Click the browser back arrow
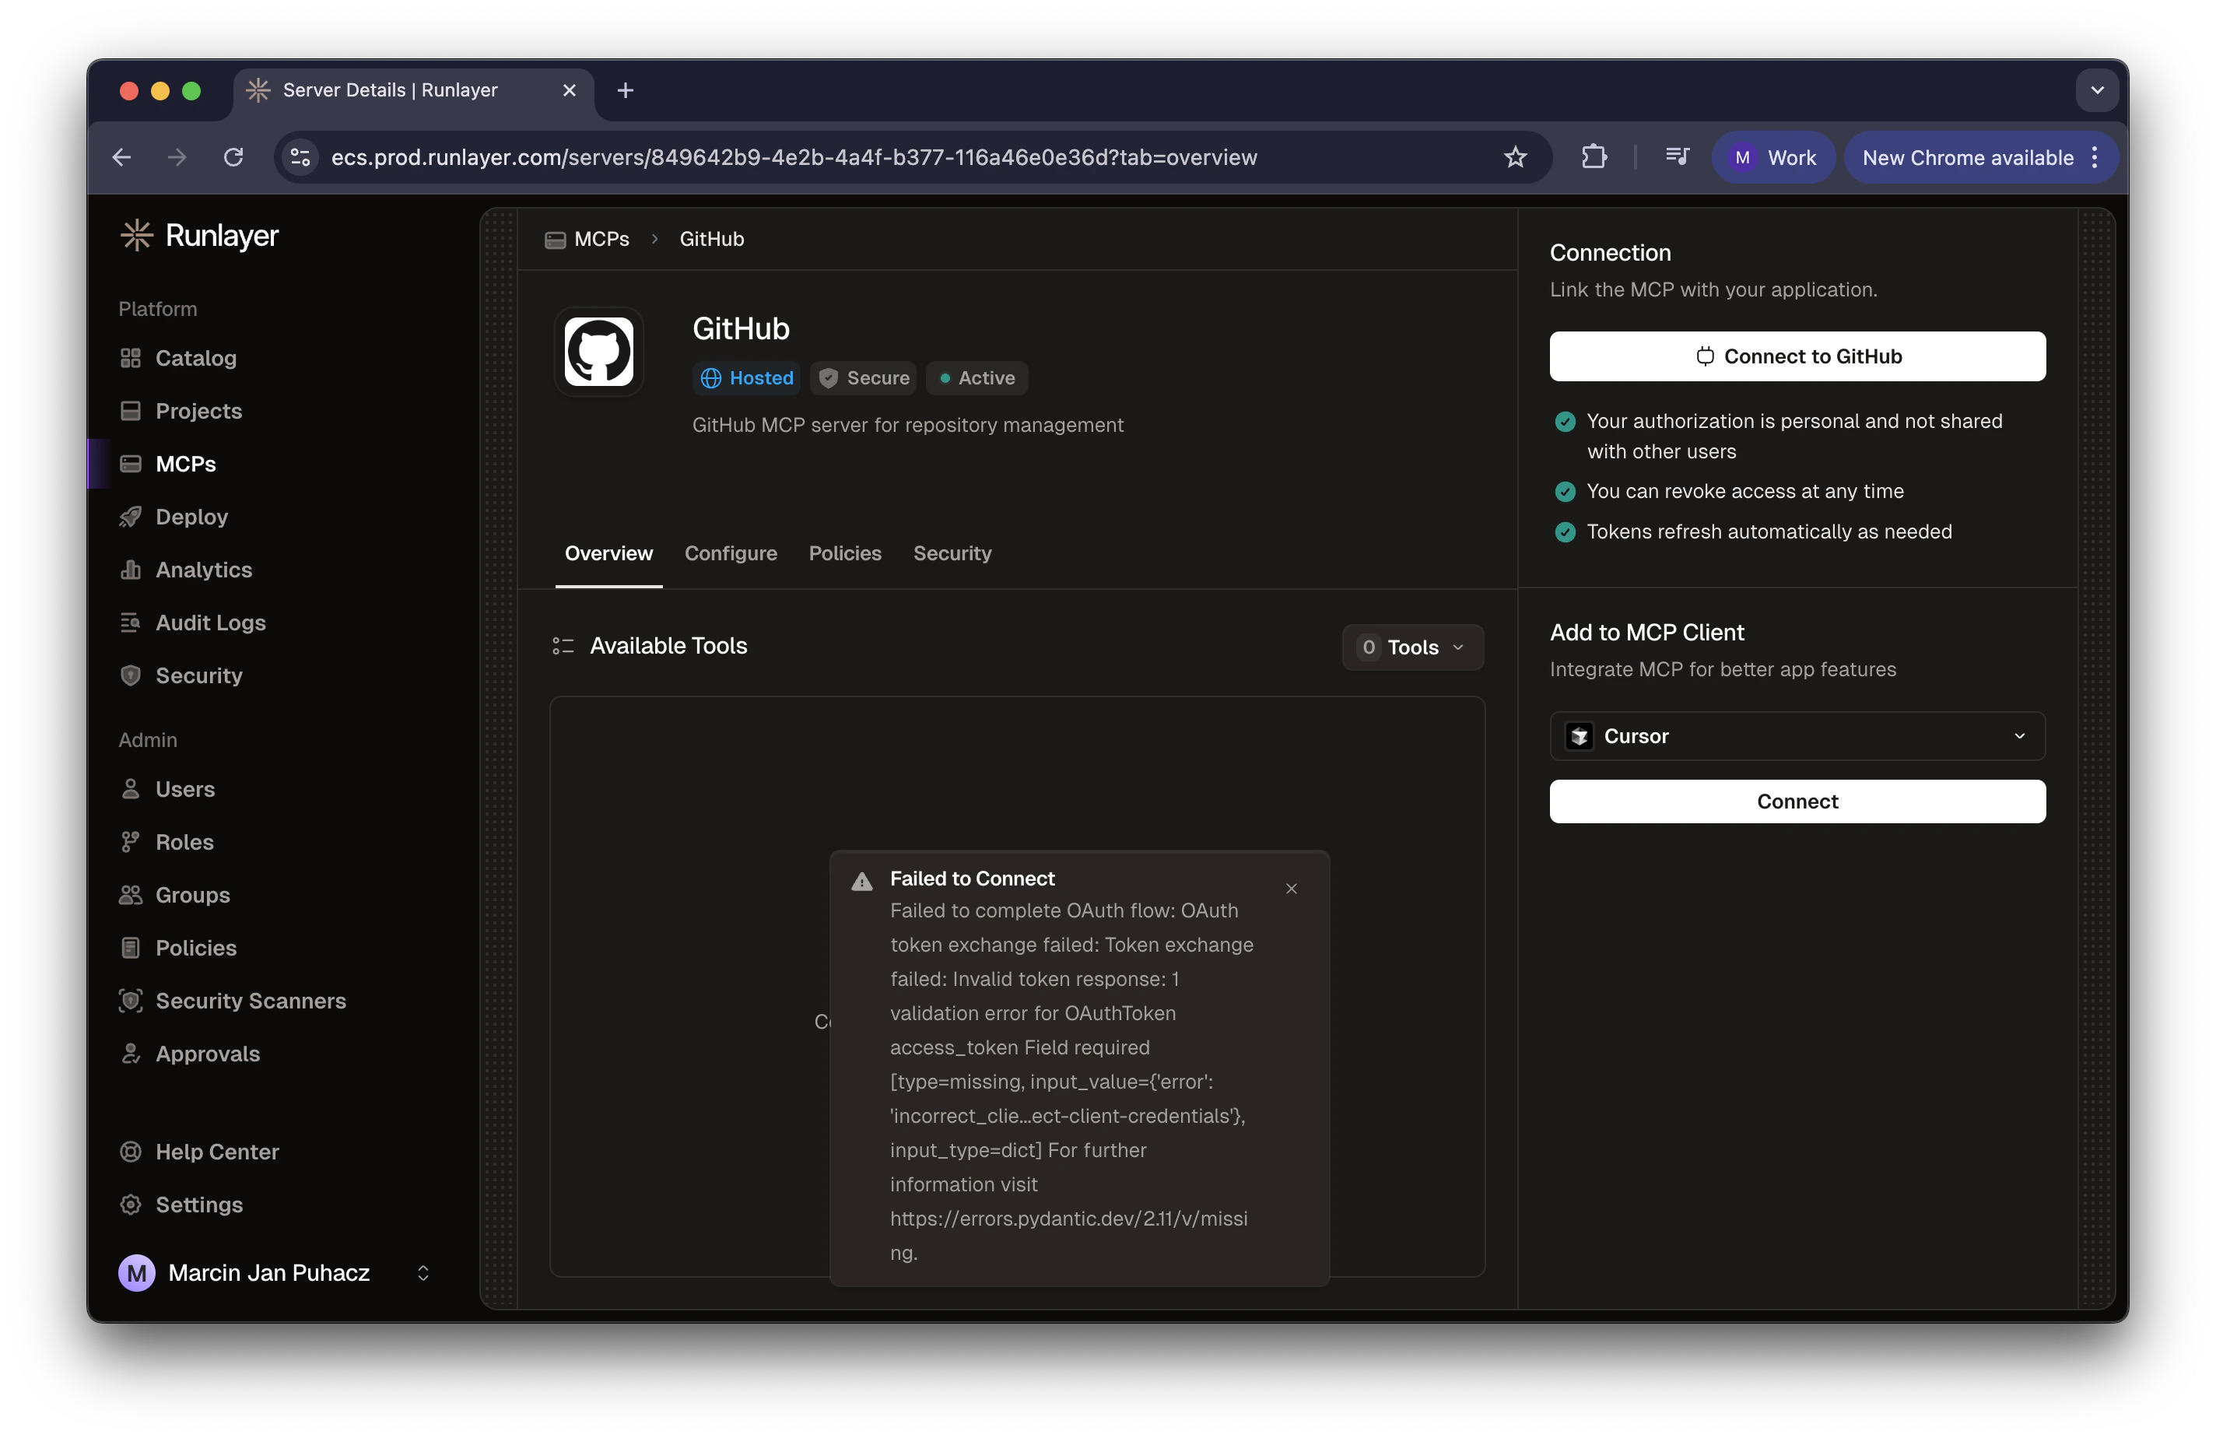This screenshot has width=2216, height=1438. [x=122, y=156]
